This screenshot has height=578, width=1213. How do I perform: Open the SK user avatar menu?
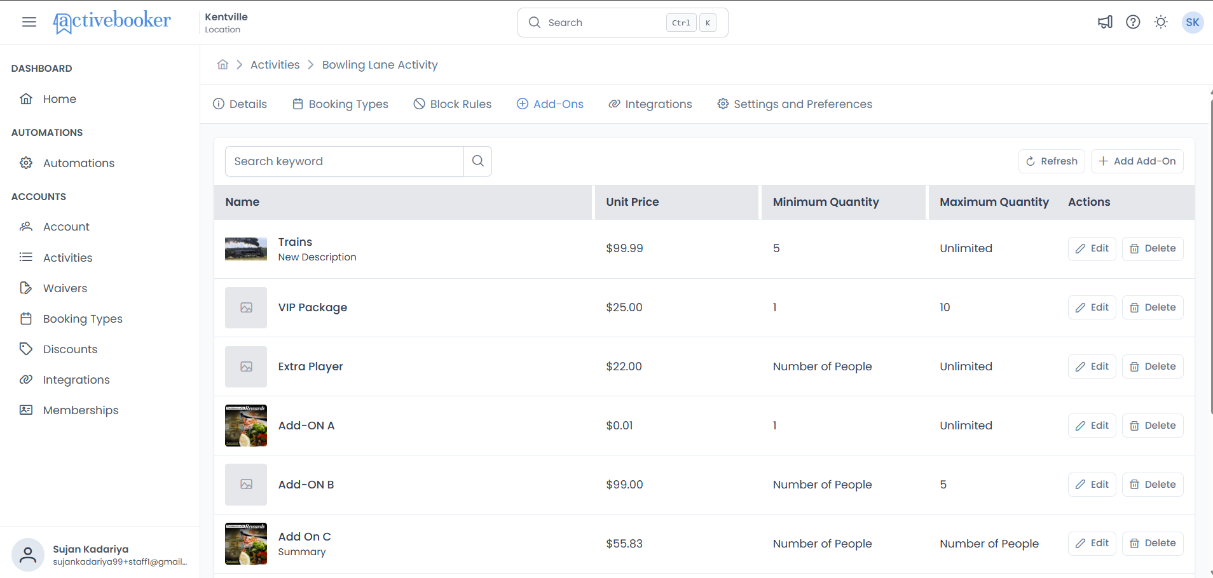(x=1193, y=22)
